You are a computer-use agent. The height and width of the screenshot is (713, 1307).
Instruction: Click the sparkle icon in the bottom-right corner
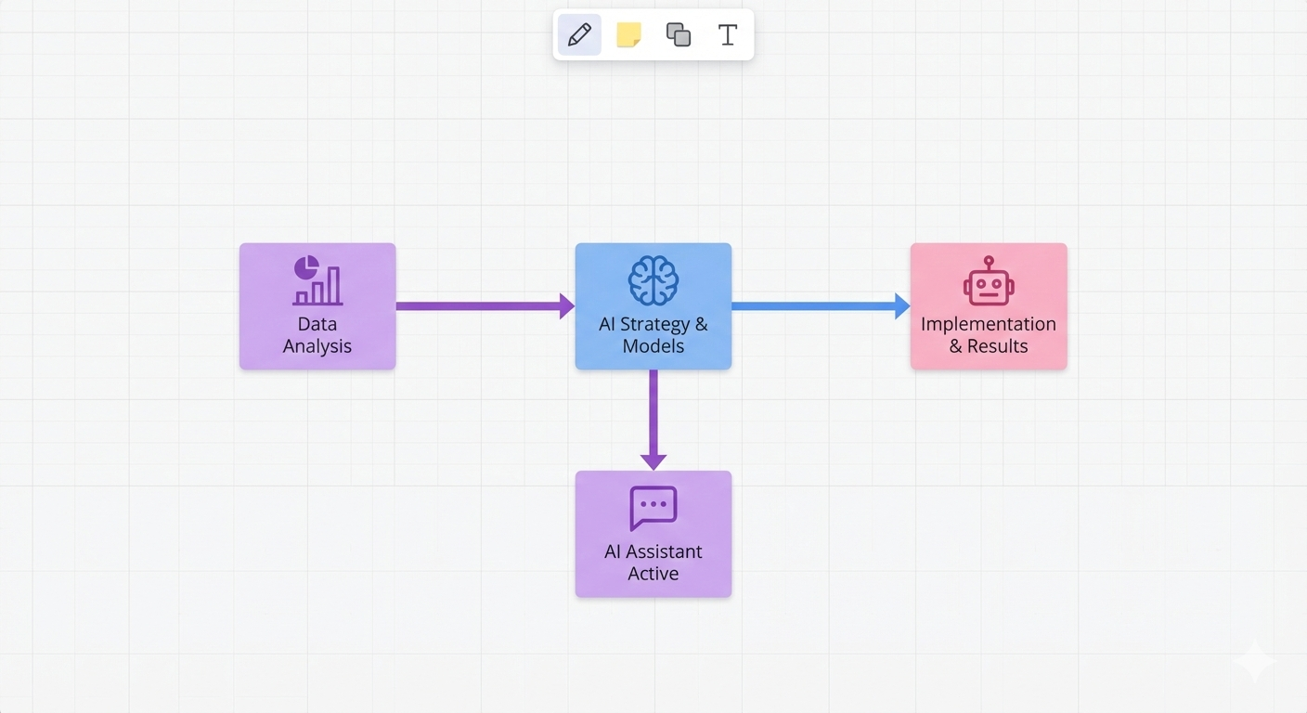click(1254, 662)
